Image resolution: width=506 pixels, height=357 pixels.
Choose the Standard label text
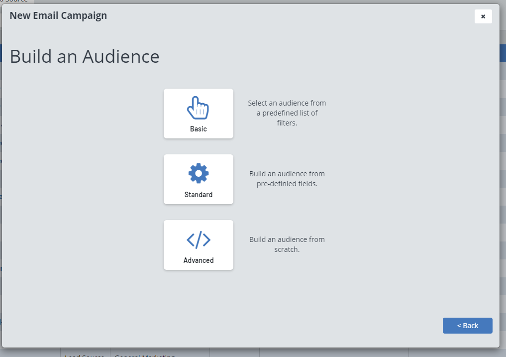pos(198,195)
